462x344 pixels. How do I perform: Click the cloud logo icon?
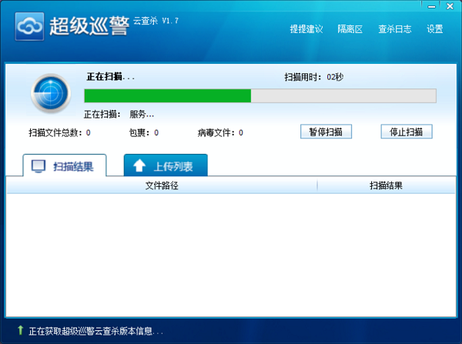(29, 26)
